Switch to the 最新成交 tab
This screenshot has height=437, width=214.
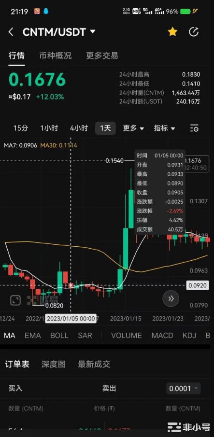pyautogui.click(x=94, y=364)
